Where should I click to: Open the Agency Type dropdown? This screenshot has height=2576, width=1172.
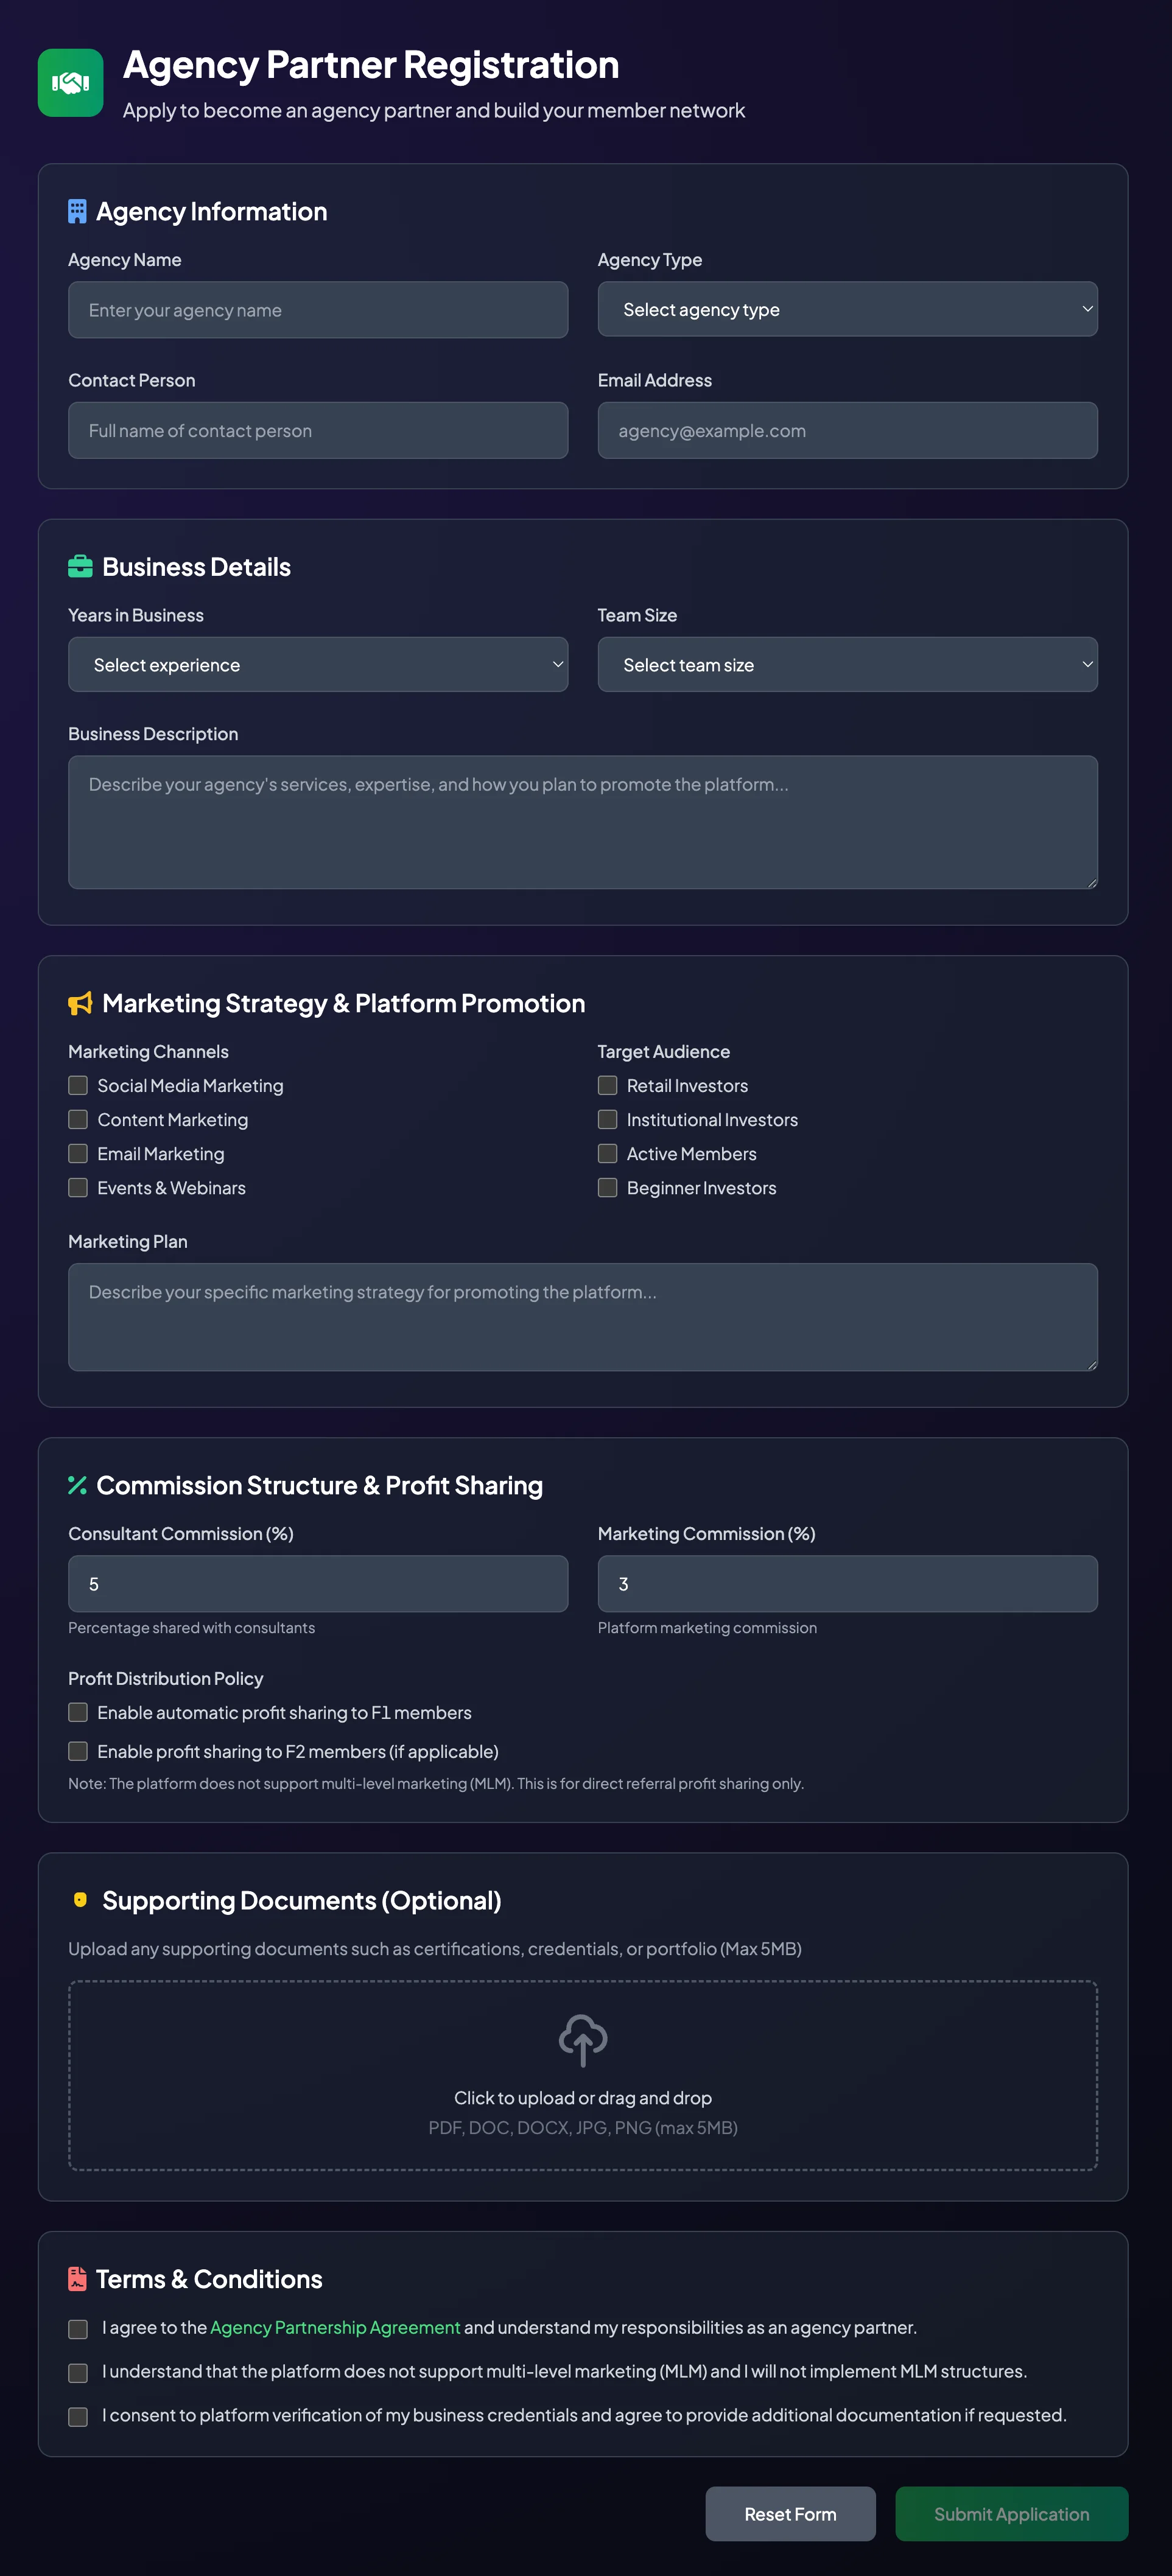(x=847, y=309)
